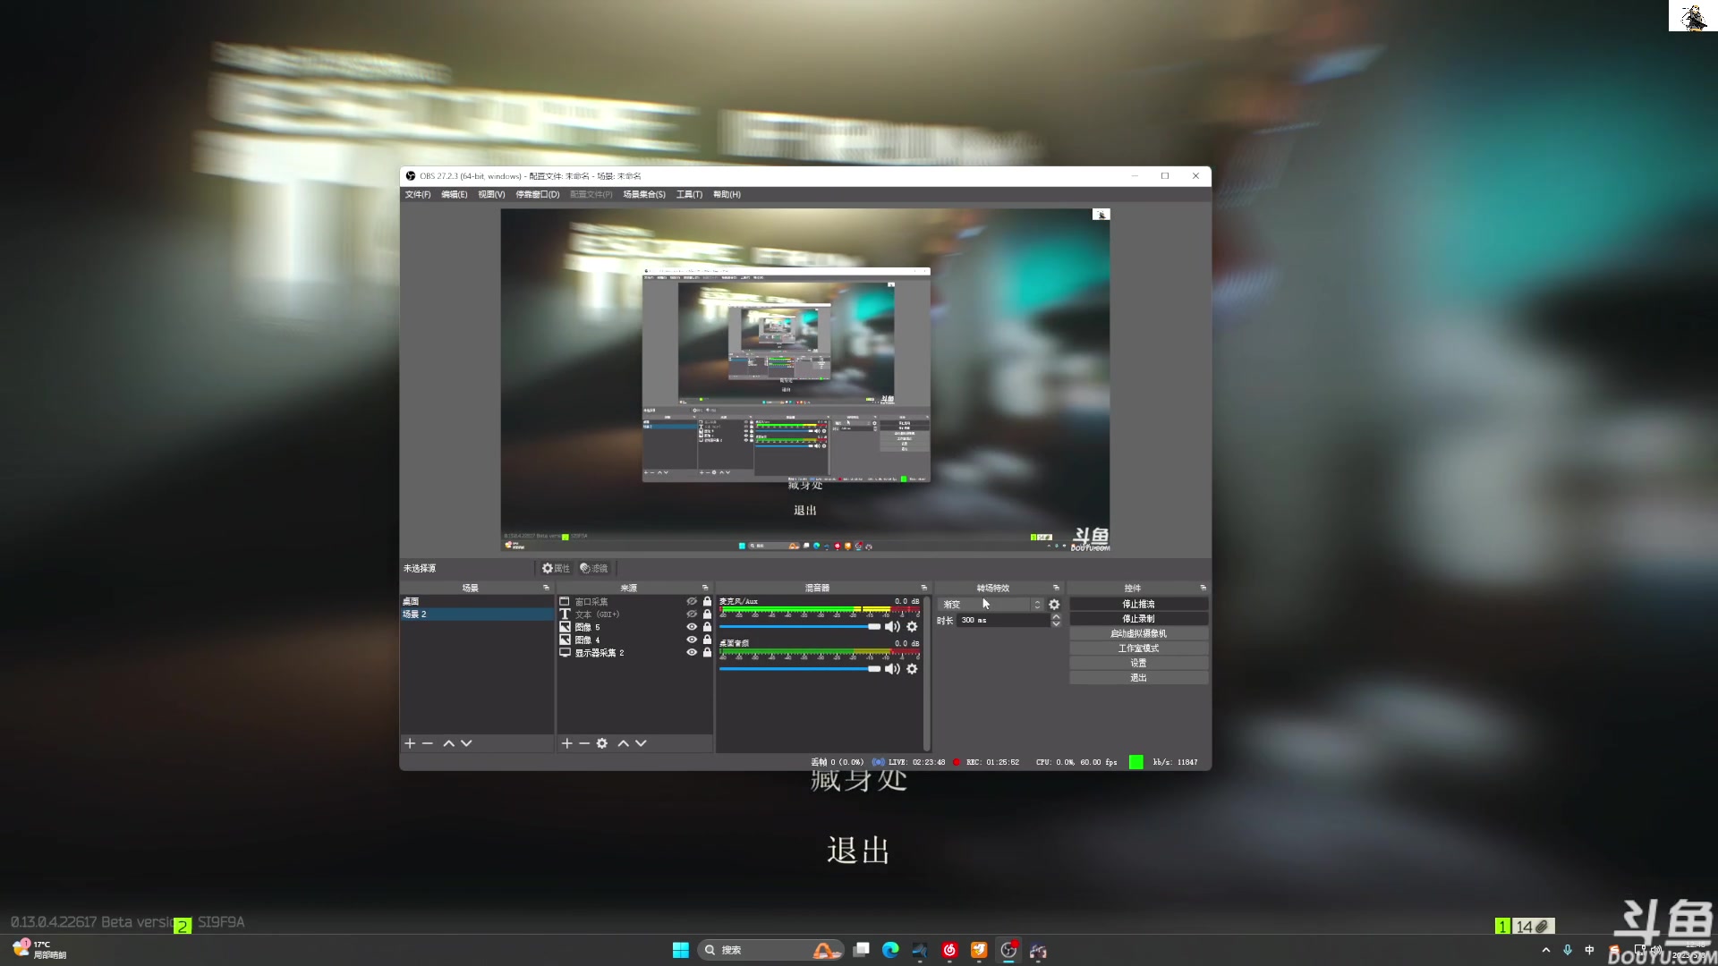Toggle lock on 图像 5 source
1718x966 pixels.
[x=707, y=627]
